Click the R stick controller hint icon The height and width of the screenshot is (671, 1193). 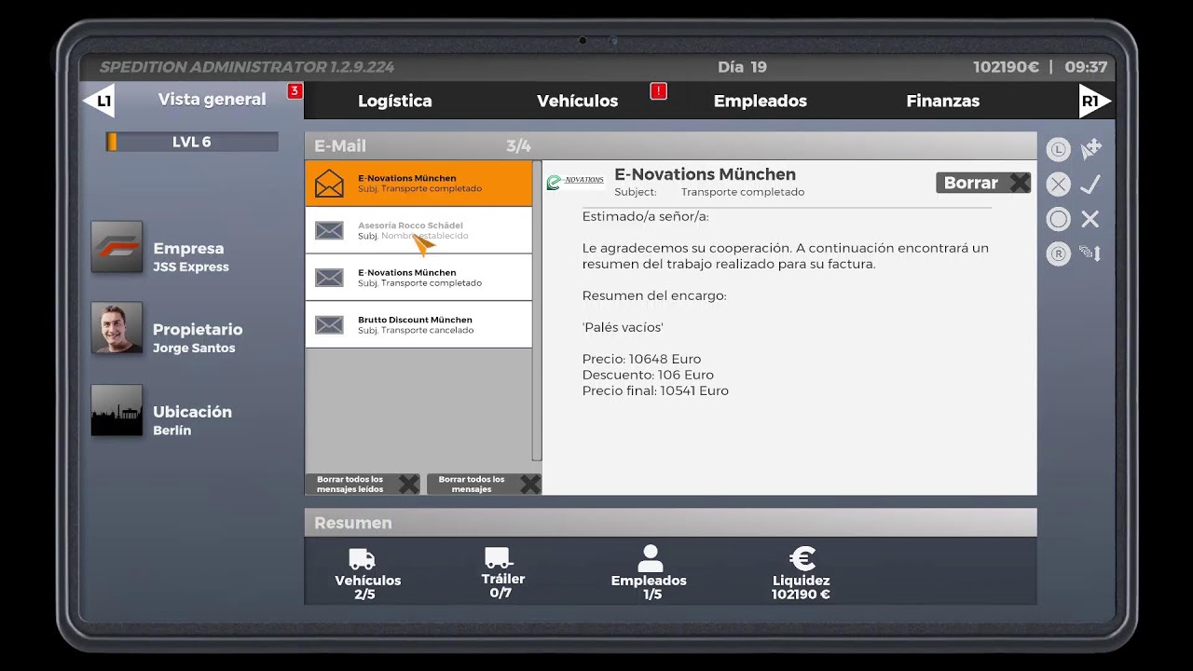click(x=1058, y=253)
